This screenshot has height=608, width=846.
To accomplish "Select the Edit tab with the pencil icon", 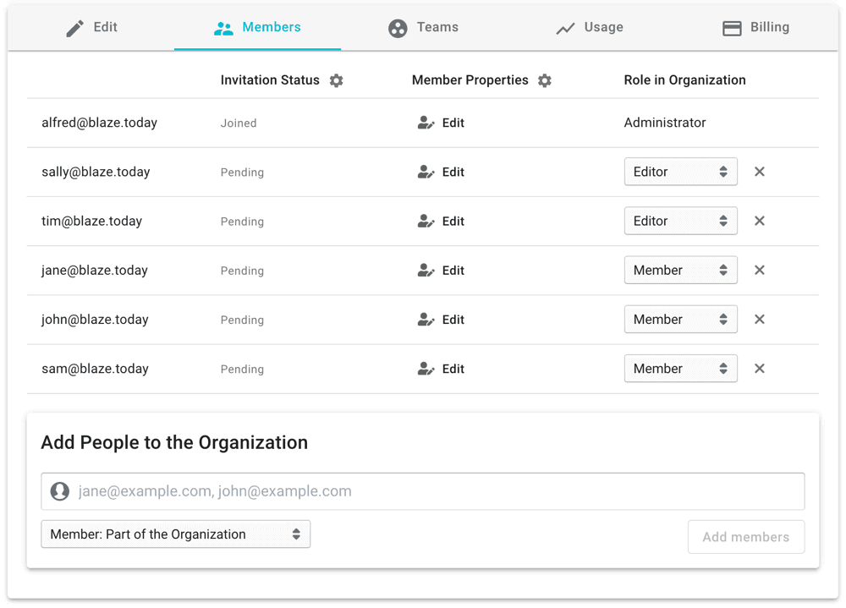I will pyautogui.click(x=92, y=27).
